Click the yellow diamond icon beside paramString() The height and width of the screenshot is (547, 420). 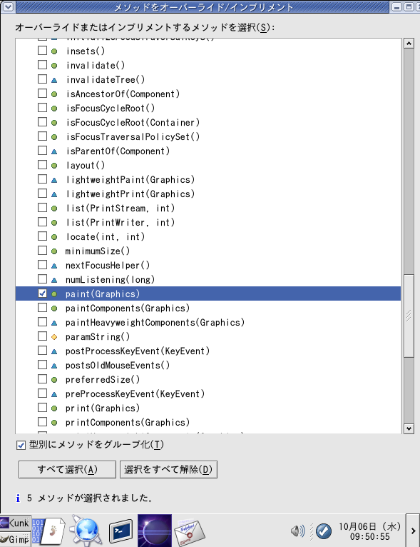point(54,337)
